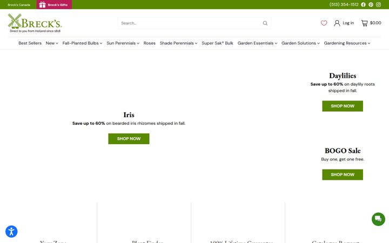Expand the New menu chevron
This screenshot has width=389, height=243.
[57, 43]
